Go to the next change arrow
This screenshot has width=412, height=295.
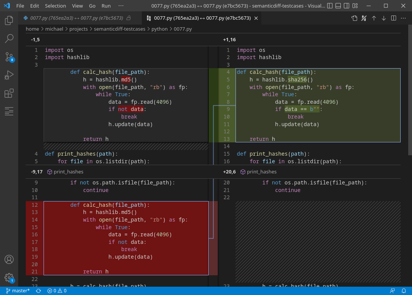384,18
